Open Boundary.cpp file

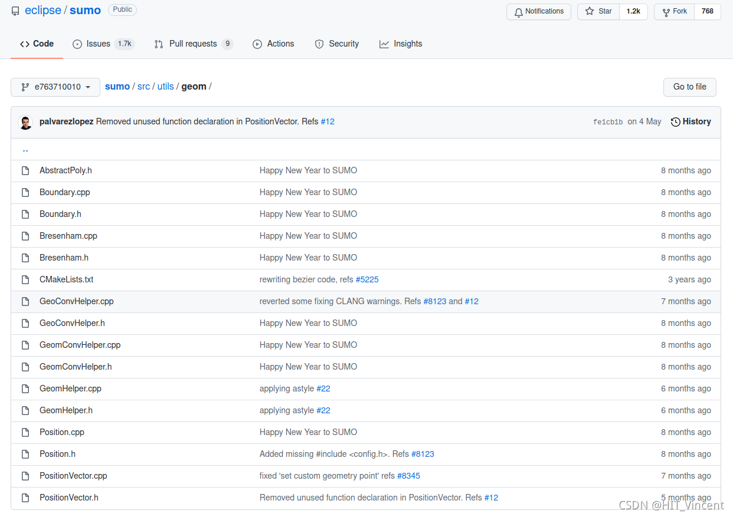click(x=65, y=192)
